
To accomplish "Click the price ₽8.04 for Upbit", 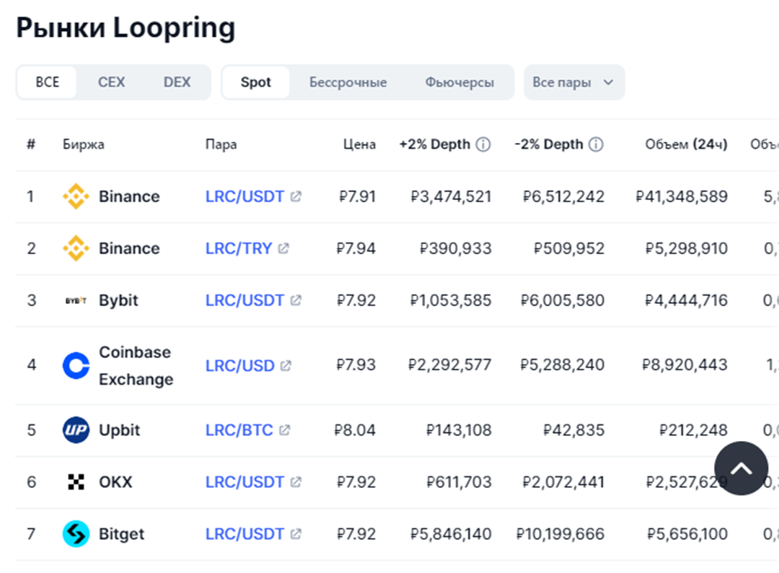I will tap(355, 430).
